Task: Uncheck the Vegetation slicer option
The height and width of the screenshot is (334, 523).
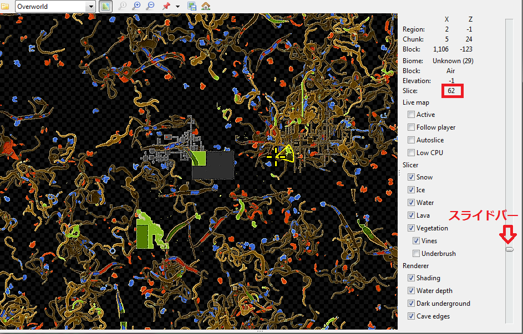Action: [412, 228]
